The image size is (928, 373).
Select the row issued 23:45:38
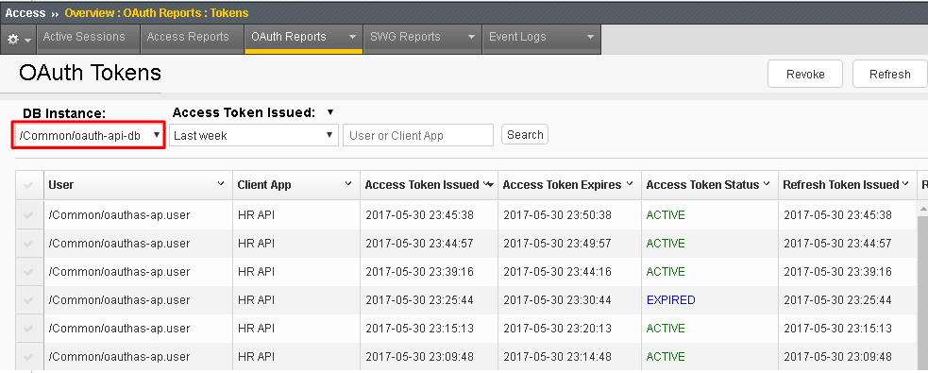pos(28,215)
